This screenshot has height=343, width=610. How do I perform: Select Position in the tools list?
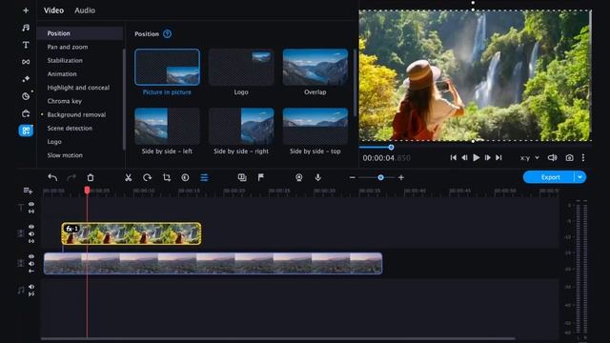click(80, 33)
